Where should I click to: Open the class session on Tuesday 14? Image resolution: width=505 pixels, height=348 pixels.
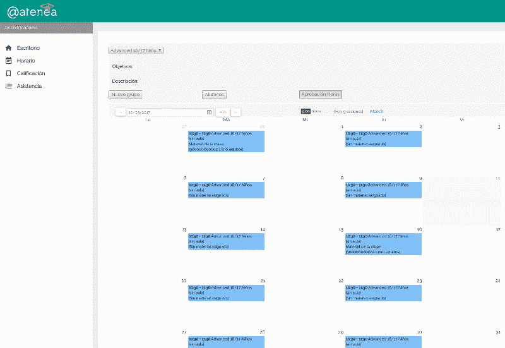point(226,242)
